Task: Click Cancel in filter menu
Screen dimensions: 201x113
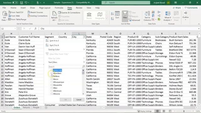Action: (x=79, y=100)
